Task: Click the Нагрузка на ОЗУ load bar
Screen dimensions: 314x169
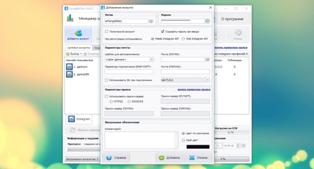Action: (232, 132)
